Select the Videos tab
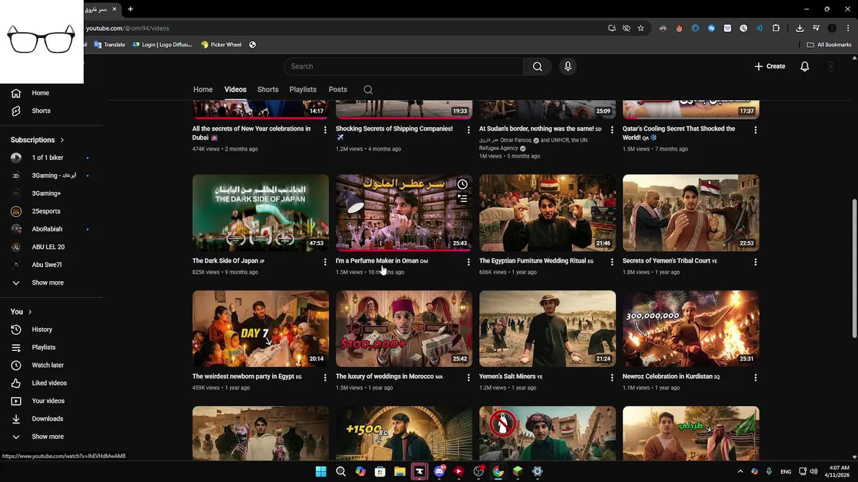Viewport: 858px width, 482px height. coord(235,90)
